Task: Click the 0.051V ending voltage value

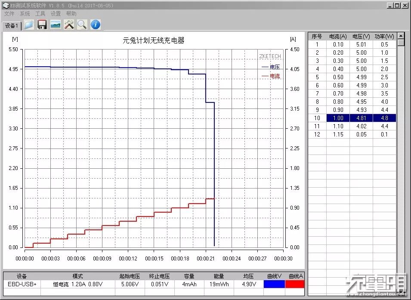Action: pyautogui.click(x=159, y=284)
